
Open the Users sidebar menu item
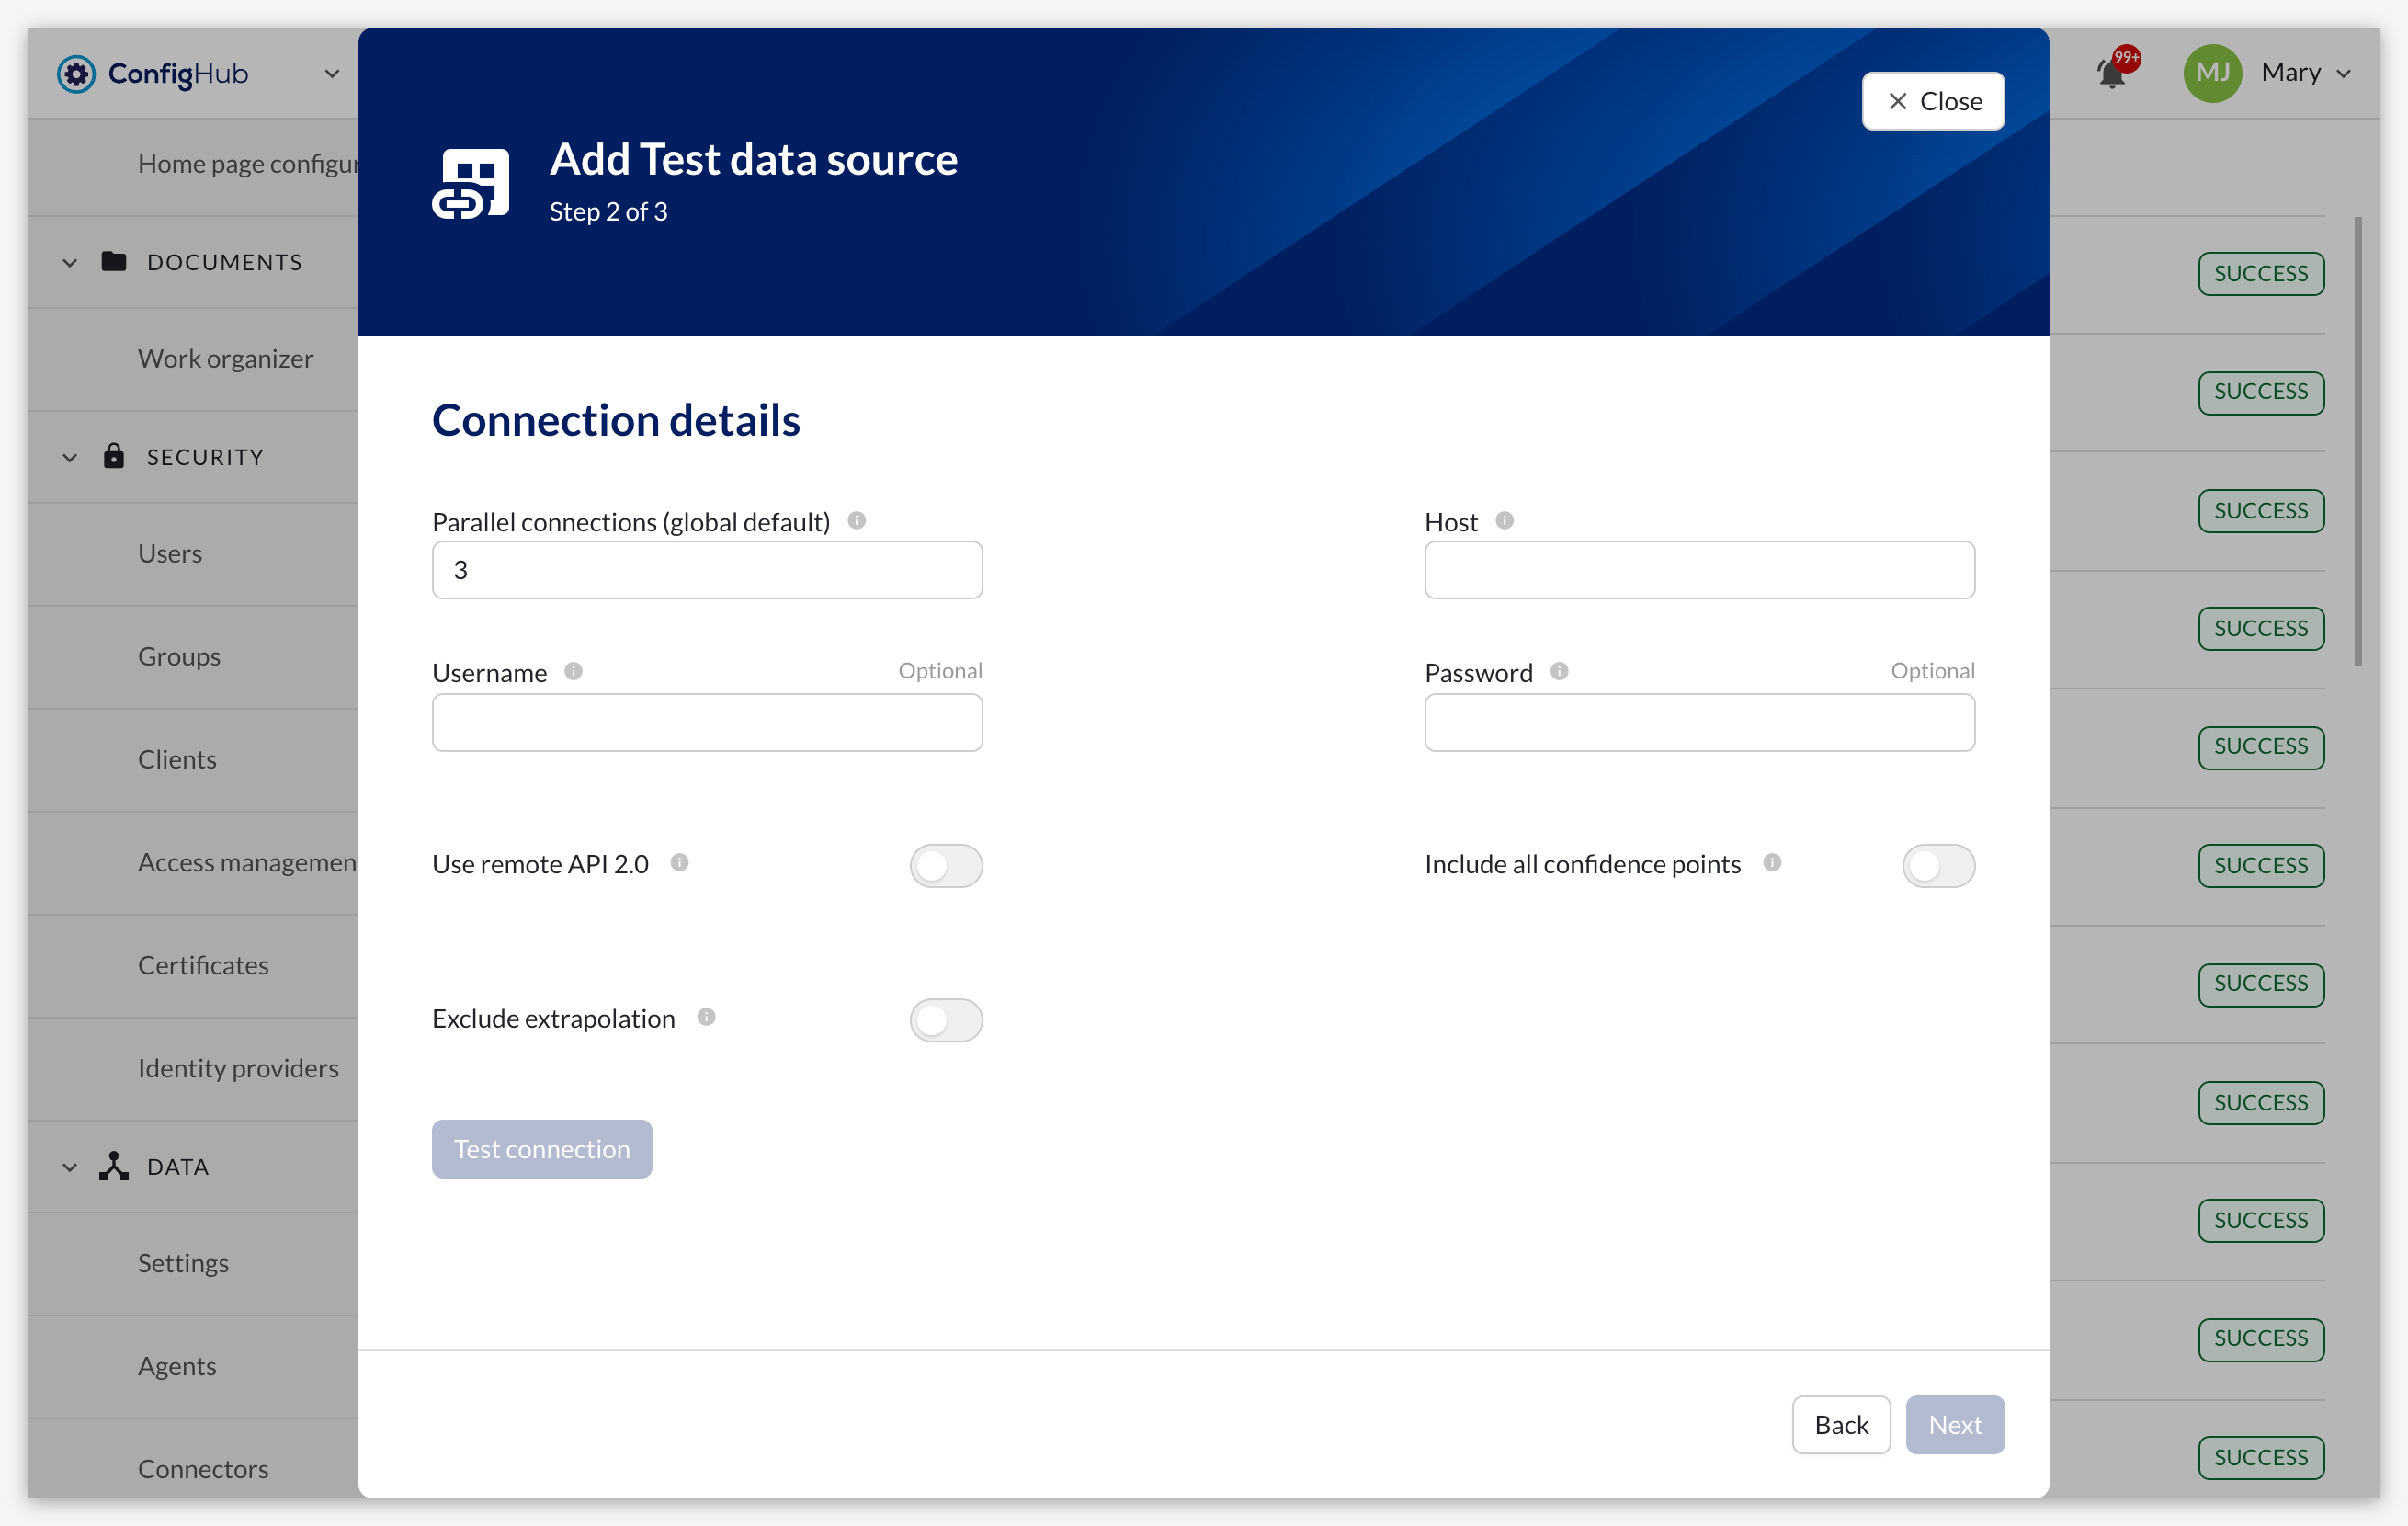[170, 554]
